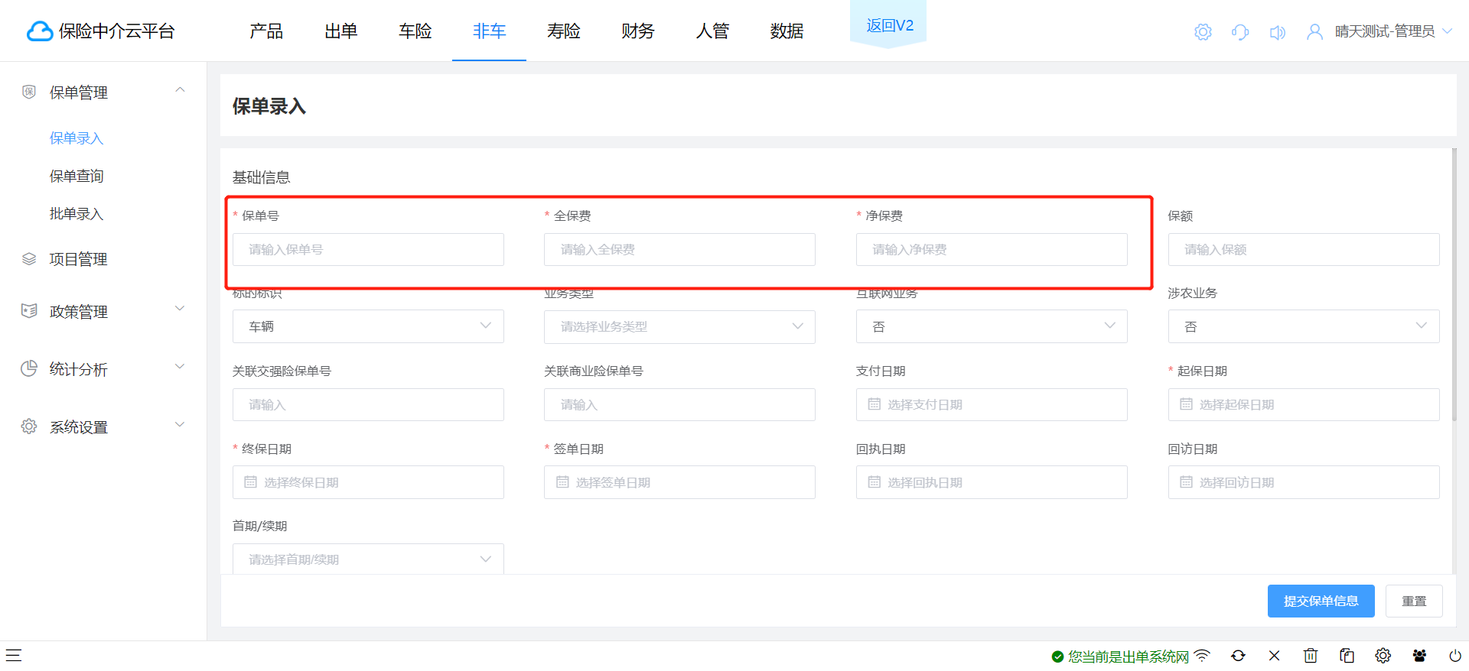Focus the 保额 input field
Image resolution: width=1469 pixels, height=671 pixels.
pyautogui.click(x=1304, y=249)
